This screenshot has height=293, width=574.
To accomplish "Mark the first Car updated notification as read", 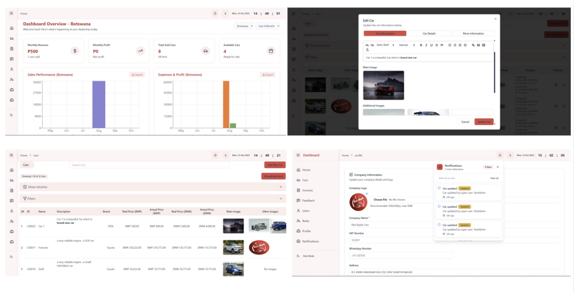I will (439, 188).
